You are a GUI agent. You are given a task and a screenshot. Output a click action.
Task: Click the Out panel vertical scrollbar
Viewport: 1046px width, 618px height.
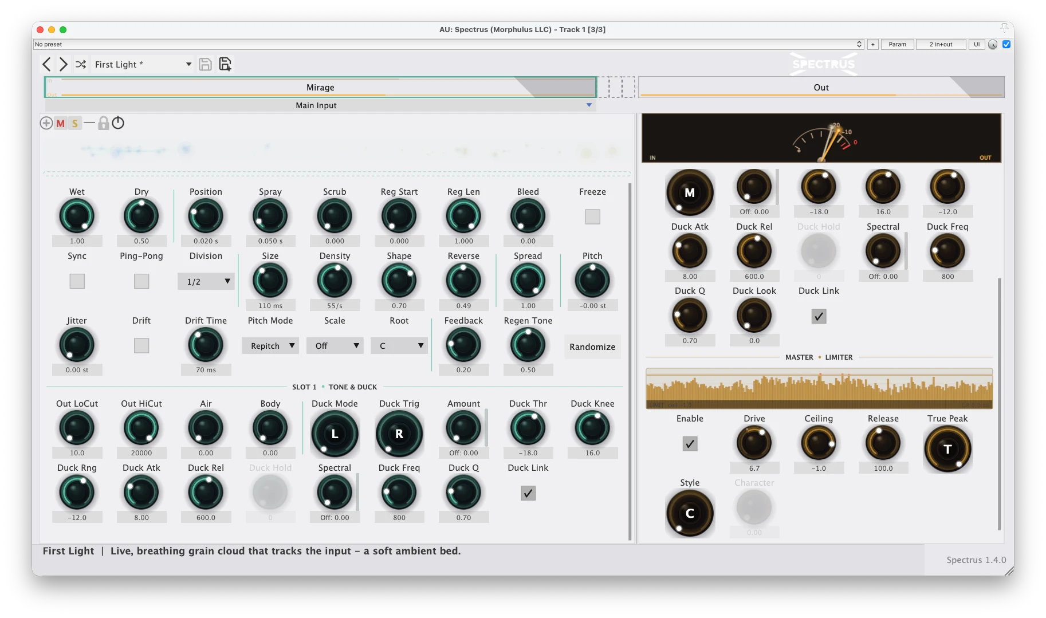click(x=999, y=404)
